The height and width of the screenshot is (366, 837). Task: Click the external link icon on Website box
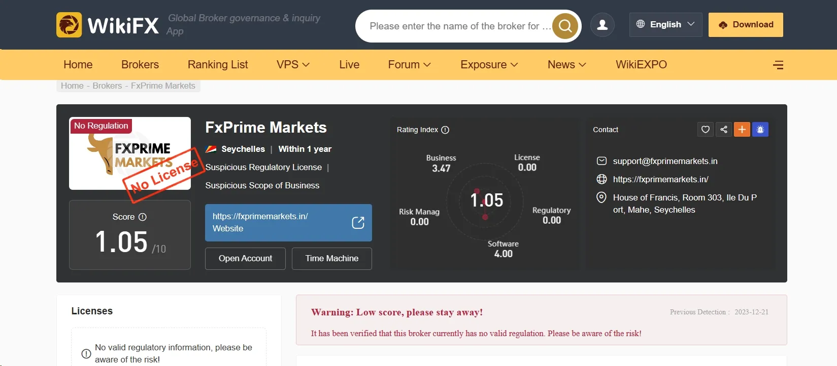358,223
